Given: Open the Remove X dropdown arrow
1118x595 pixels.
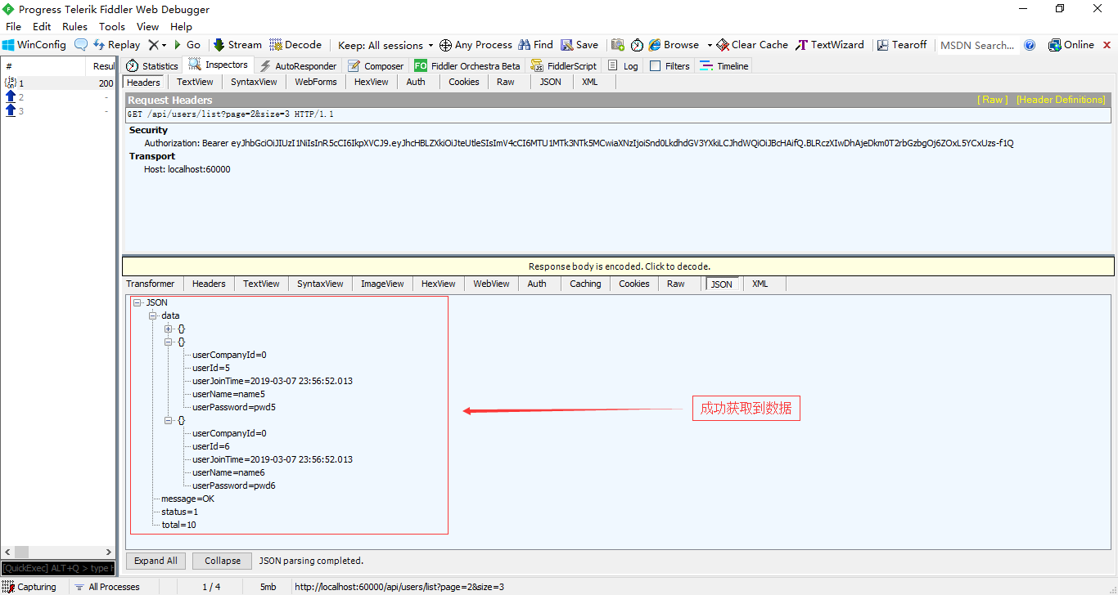Looking at the screenshot, I should click(164, 45).
